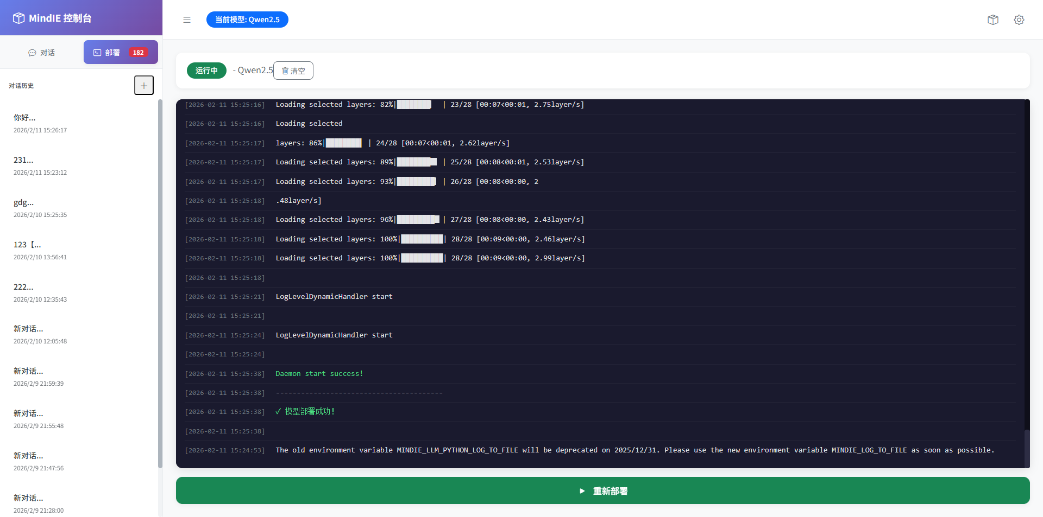1043x517 pixels.
Task: Click the 对话历史 heading
Action: click(x=21, y=86)
